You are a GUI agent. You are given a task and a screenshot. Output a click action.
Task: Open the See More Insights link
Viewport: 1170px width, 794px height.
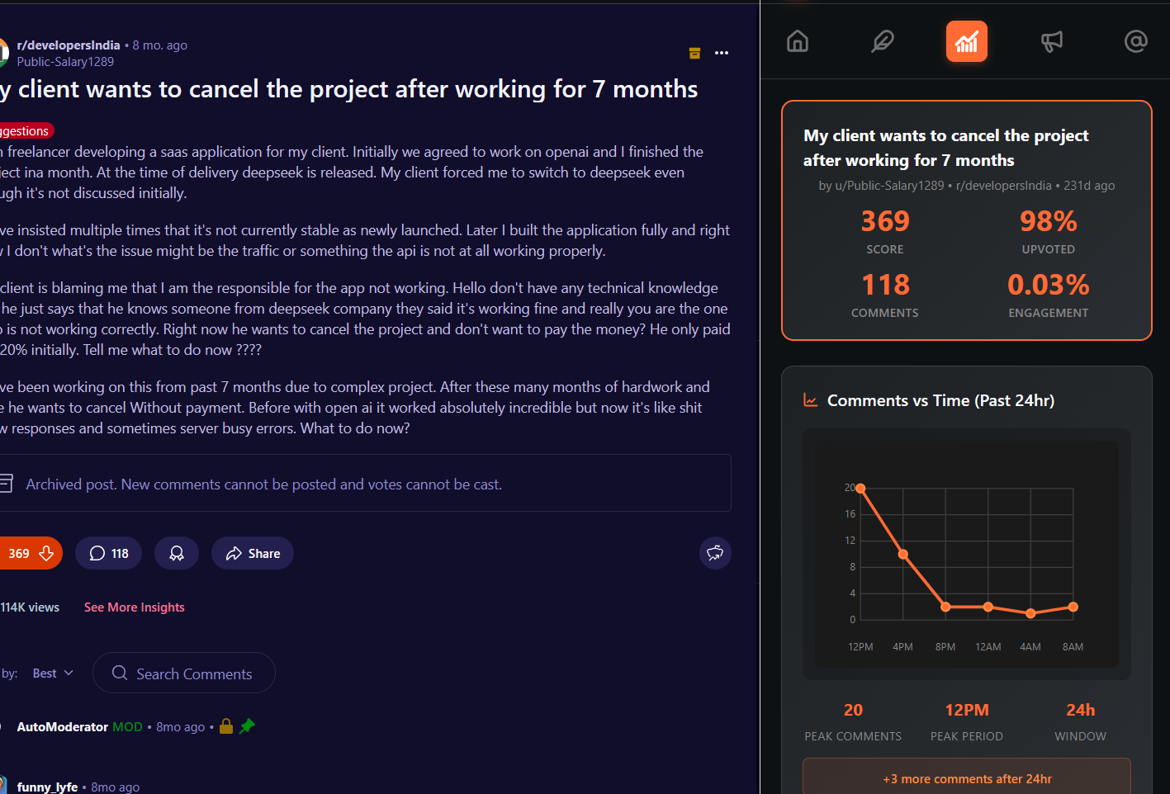point(135,607)
